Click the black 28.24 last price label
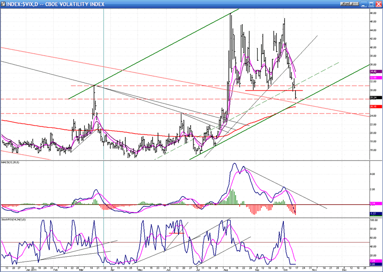383x272 pixels. tap(376, 98)
